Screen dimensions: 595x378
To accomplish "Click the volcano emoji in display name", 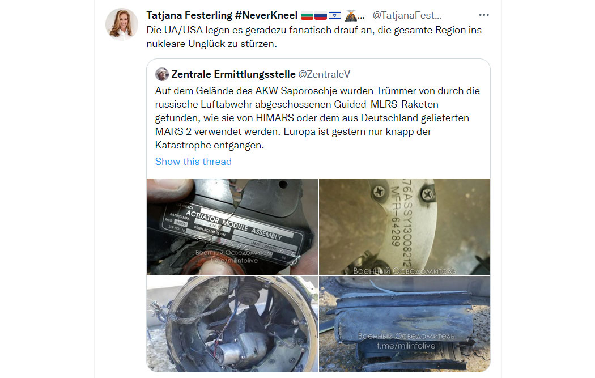I will [x=351, y=16].
